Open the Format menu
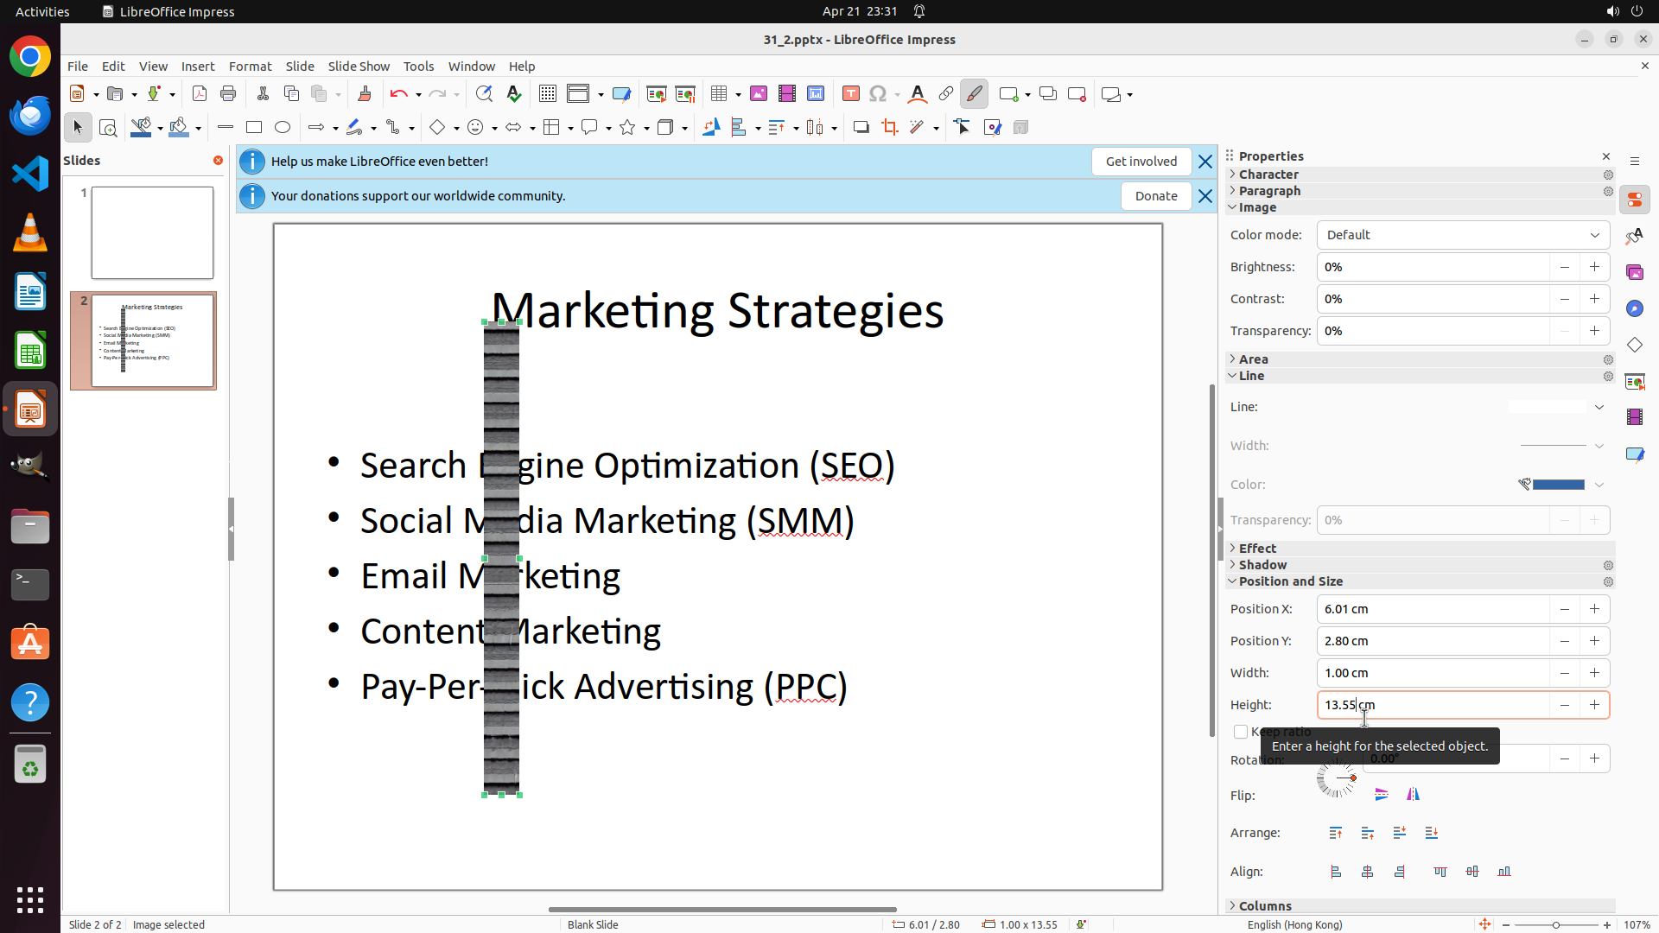The image size is (1659, 933). coord(250,67)
